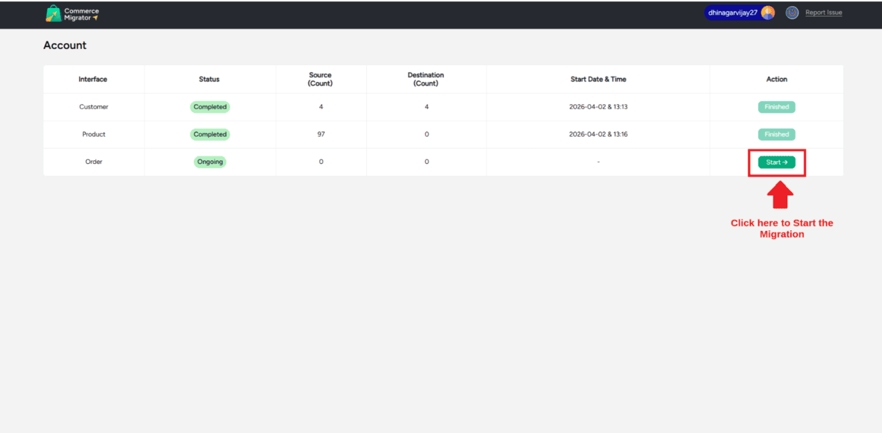The width and height of the screenshot is (882, 433).
Task: Click the Finished button for Product
Action: coord(777,134)
